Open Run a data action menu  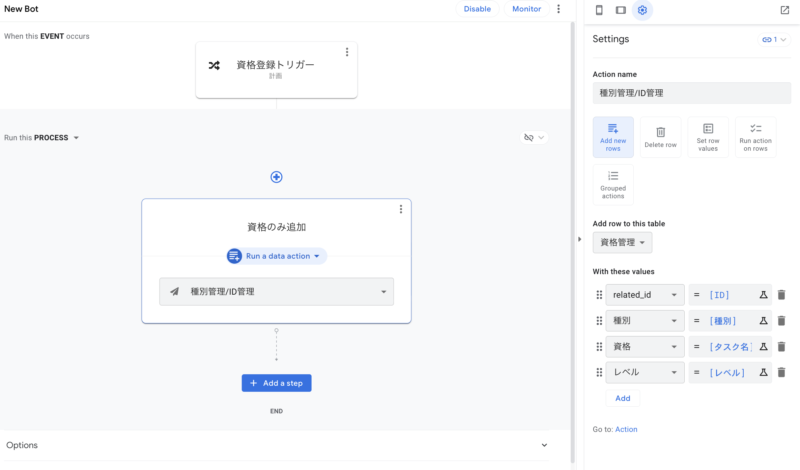click(x=277, y=256)
